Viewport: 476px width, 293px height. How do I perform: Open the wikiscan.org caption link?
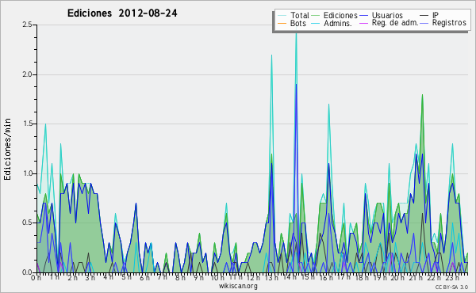click(238, 286)
